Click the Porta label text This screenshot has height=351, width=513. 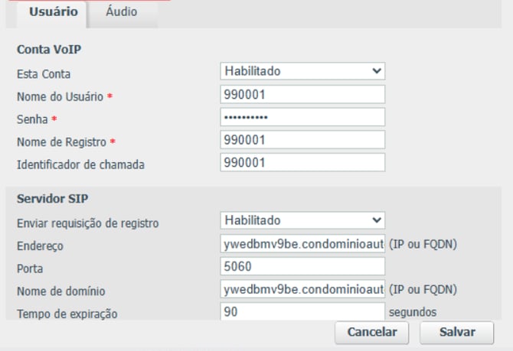click(x=31, y=268)
